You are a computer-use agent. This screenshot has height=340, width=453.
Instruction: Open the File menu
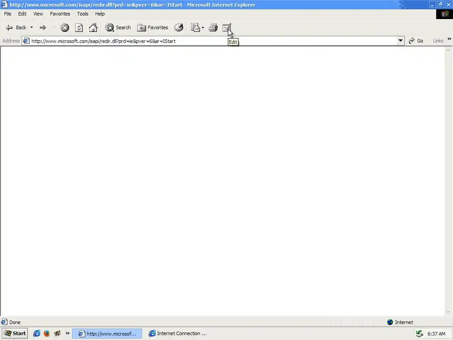coord(8,14)
